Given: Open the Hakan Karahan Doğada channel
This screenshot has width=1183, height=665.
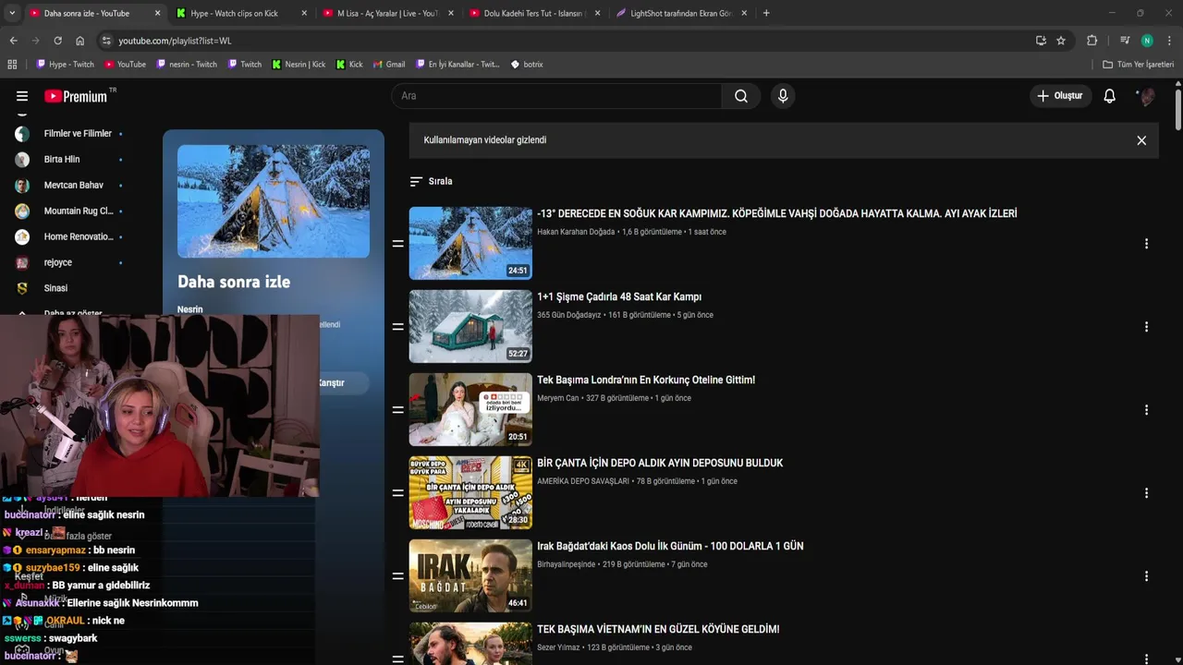Looking at the screenshot, I should coord(576,232).
